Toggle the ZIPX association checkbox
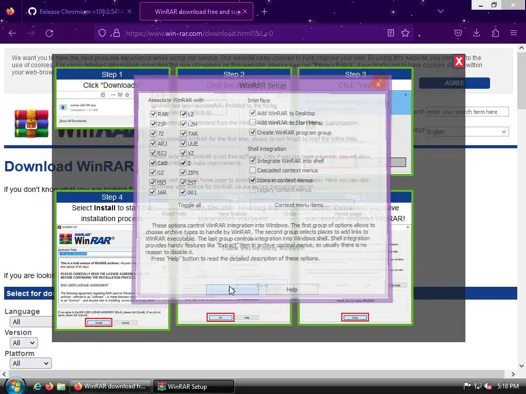The width and height of the screenshot is (526, 394). click(x=183, y=172)
